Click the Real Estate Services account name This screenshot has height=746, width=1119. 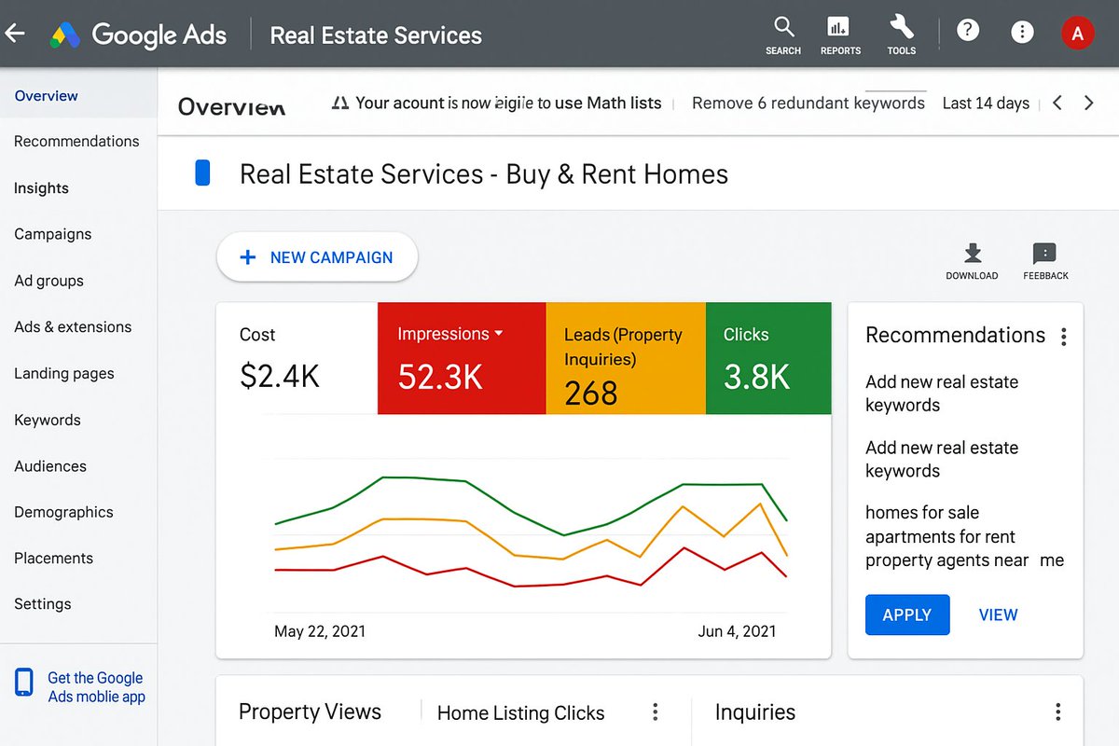[376, 35]
